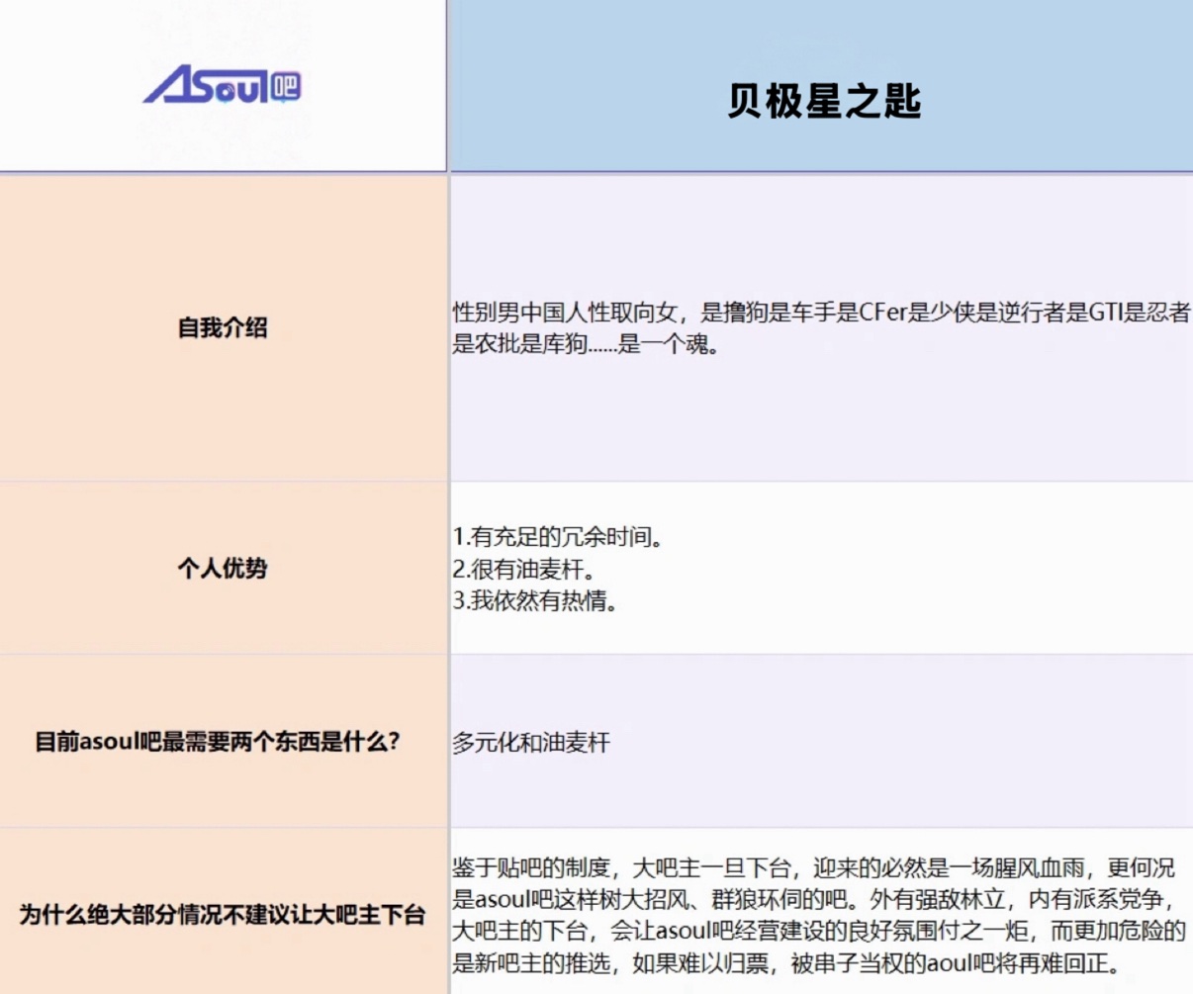
Task: Select the line 1.有充足的冗余时间
Action: tap(558, 537)
